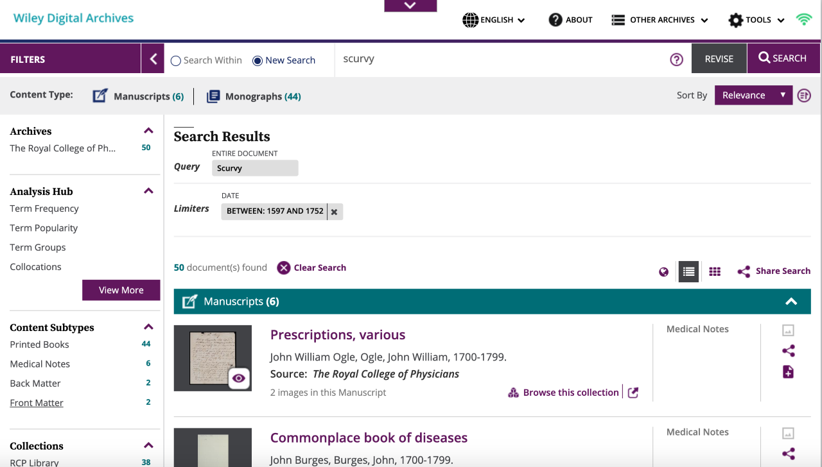This screenshot has height=467, width=822.
Task: Click the sort order icon beside Relevance
Action: click(x=804, y=96)
